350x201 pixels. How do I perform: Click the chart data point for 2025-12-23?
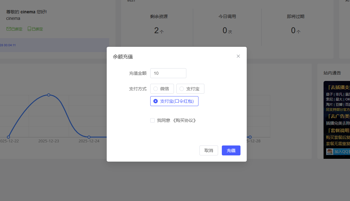click(49, 95)
